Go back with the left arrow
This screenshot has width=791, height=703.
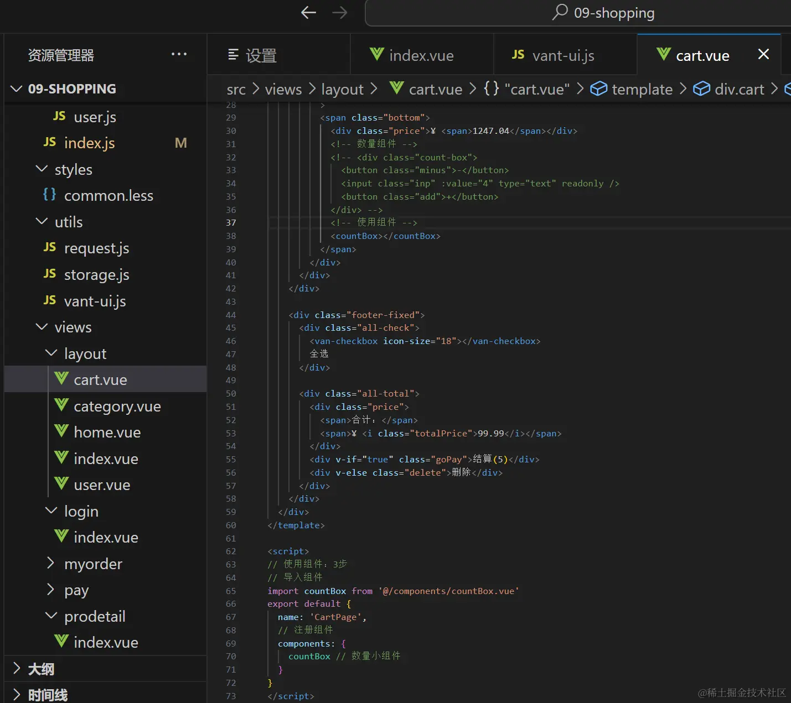pos(308,12)
